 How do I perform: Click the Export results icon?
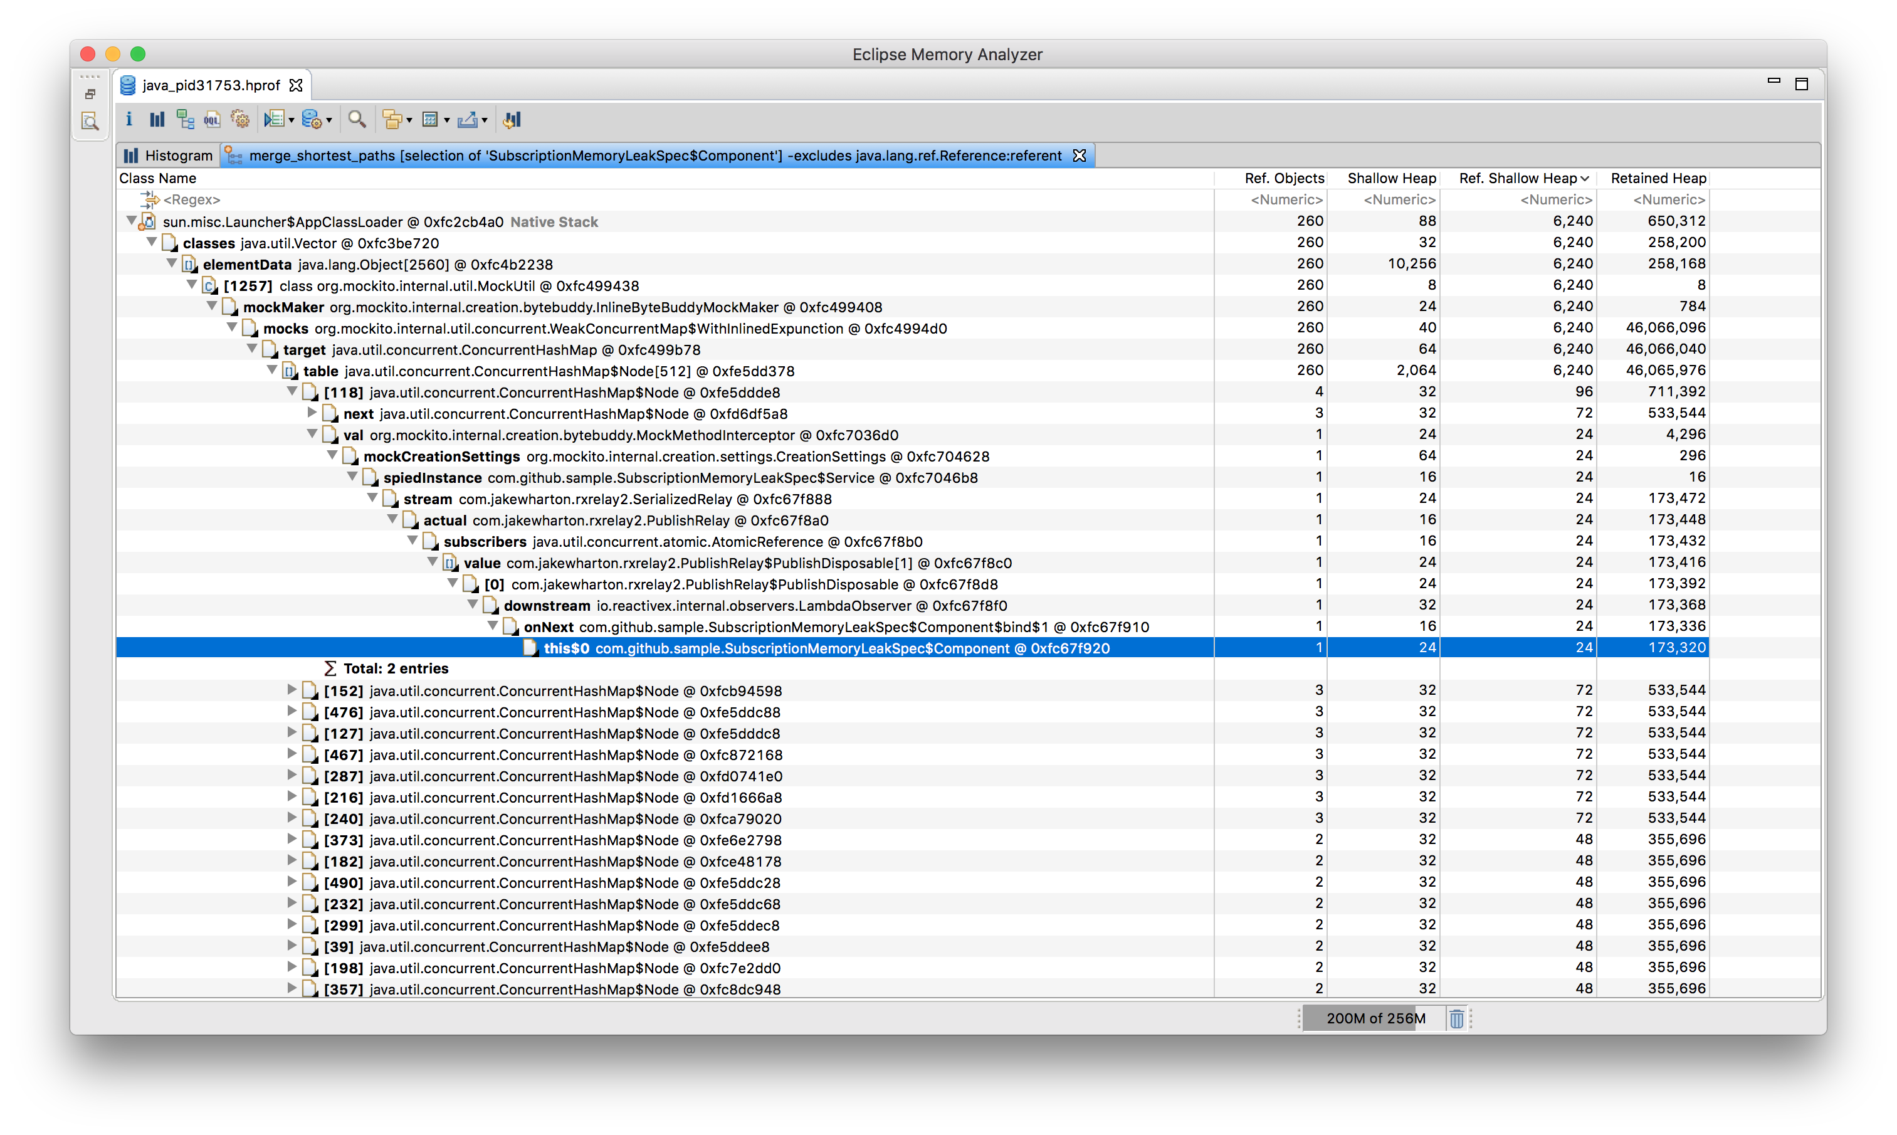click(467, 119)
